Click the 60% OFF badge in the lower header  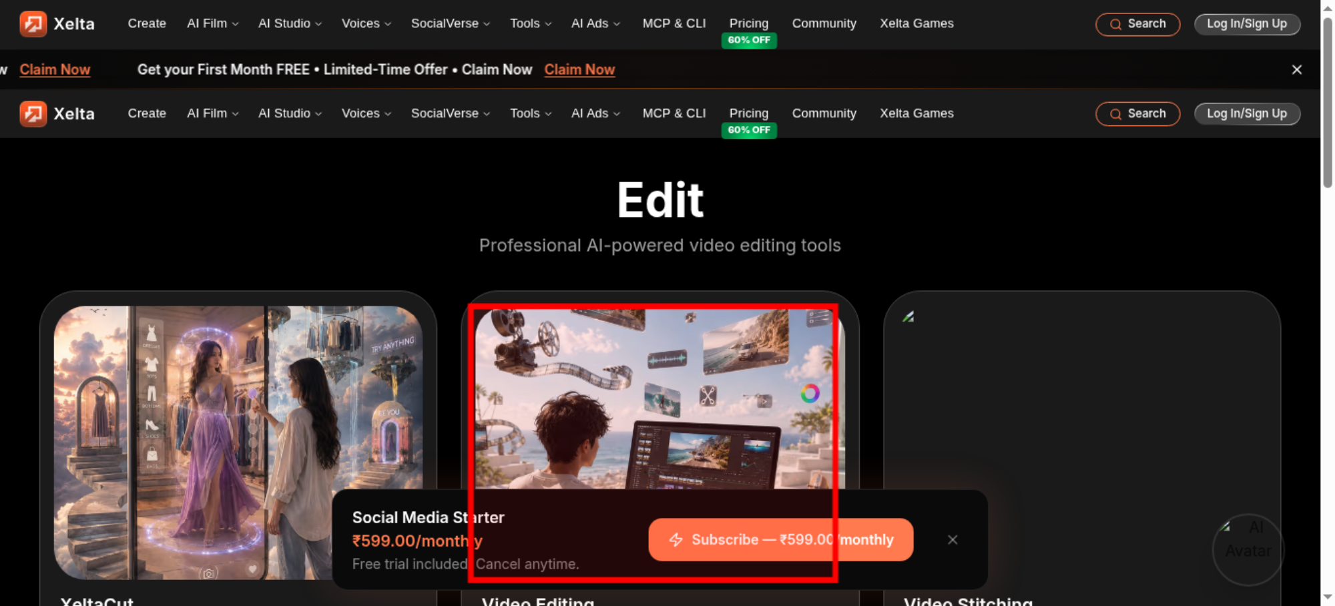point(749,130)
